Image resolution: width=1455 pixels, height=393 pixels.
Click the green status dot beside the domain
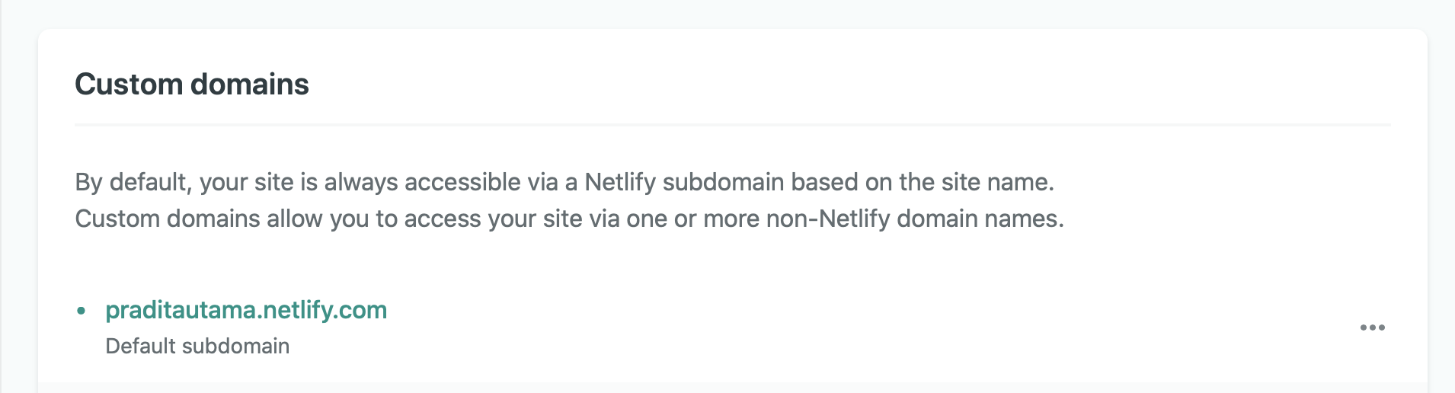point(82,311)
